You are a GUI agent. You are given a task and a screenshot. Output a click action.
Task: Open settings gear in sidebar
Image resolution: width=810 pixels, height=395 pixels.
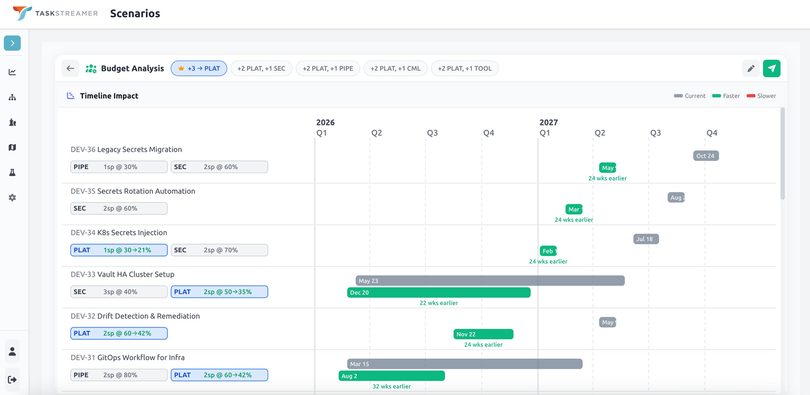coord(12,198)
